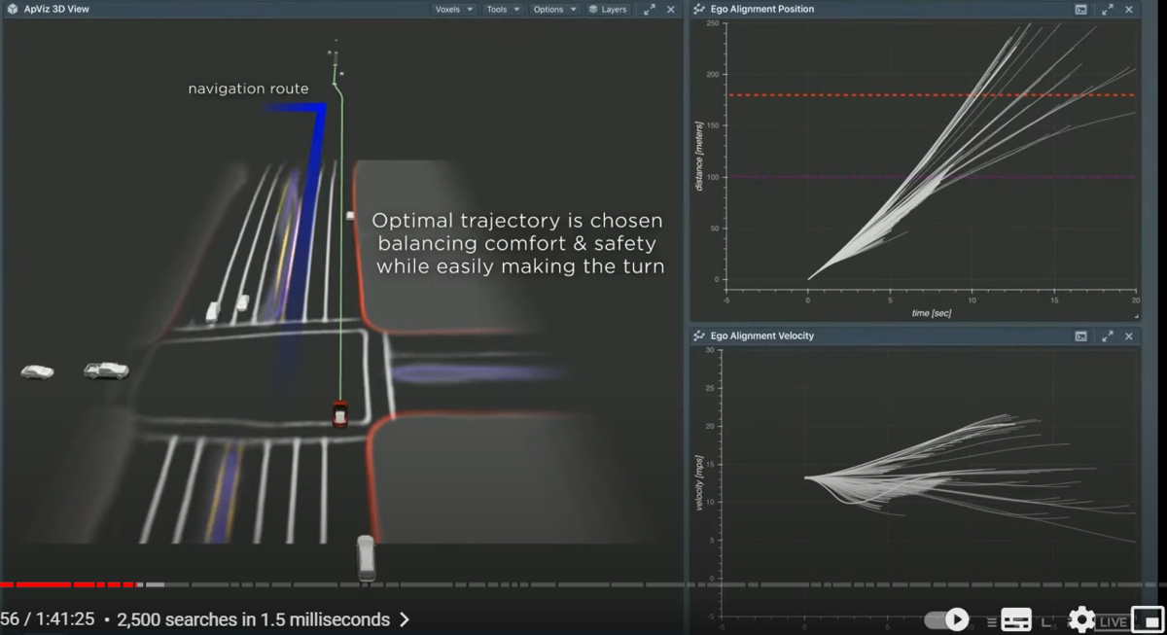1167x635 pixels.
Task: Click the orange dashed line on position plot
Action: [x=932, y=95]
